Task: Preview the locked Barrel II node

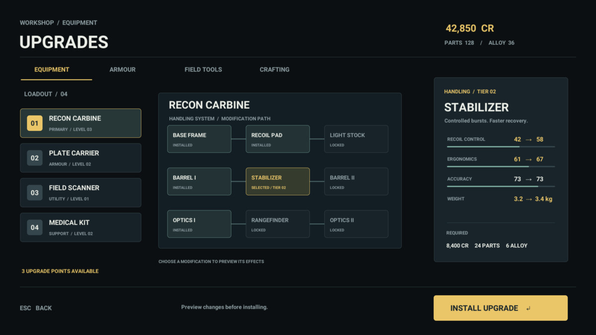Action: 356,181
